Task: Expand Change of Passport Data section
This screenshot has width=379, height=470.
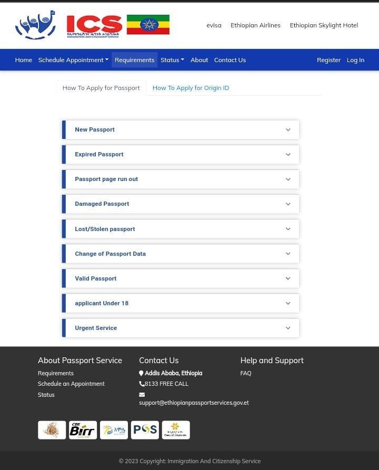Action: (181, 254)
